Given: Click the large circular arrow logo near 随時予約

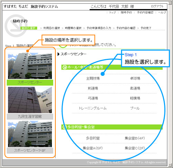Looking at the screenshot, I should 16,26.
